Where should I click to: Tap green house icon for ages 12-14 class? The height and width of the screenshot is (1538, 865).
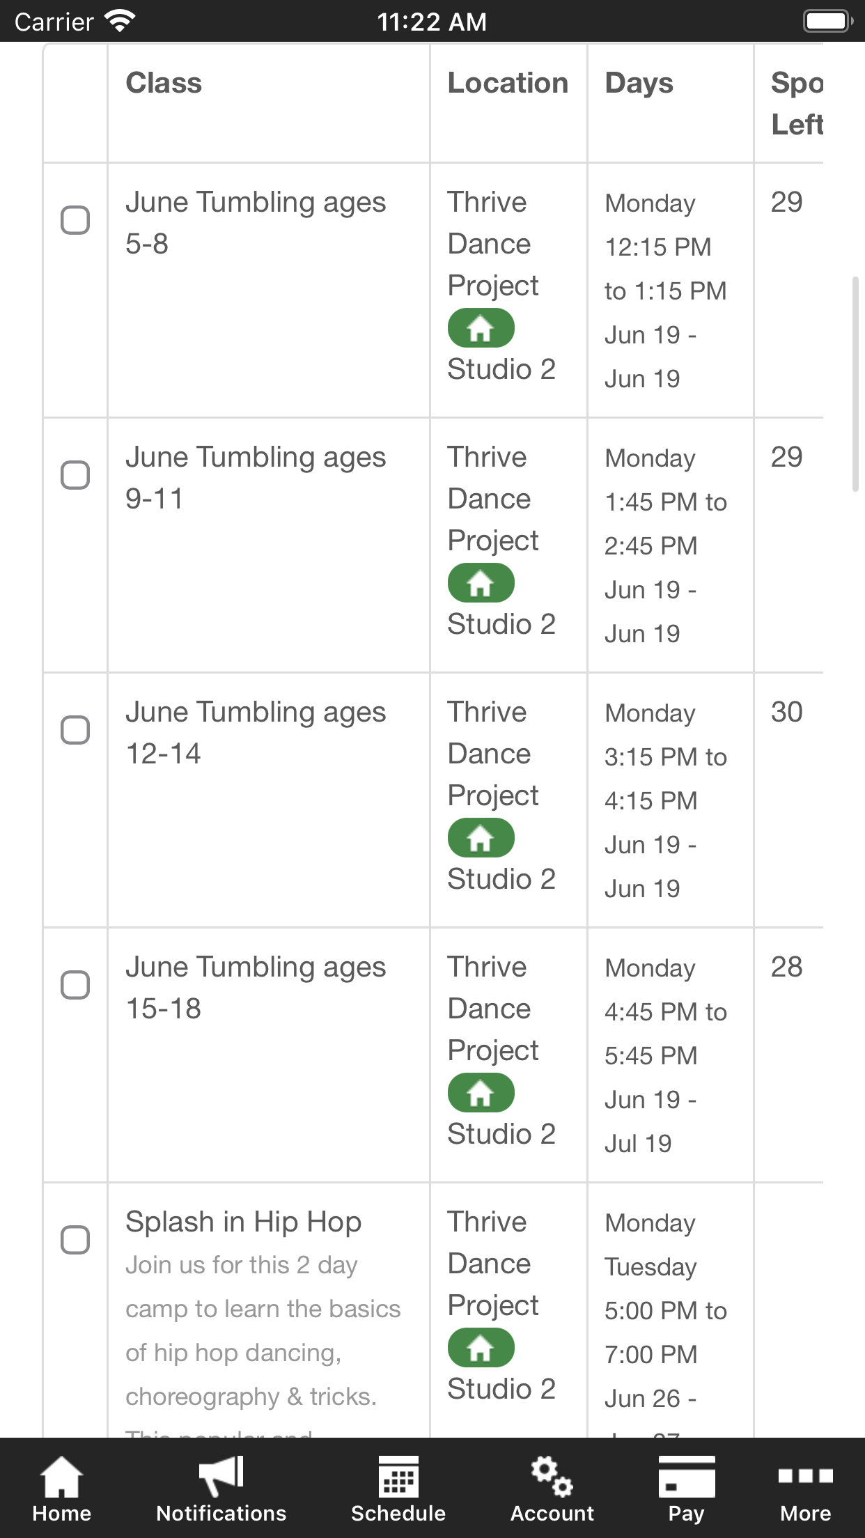coord(481,838)
